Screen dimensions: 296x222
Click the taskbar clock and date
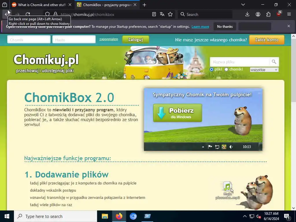click(x=271, y=216)
